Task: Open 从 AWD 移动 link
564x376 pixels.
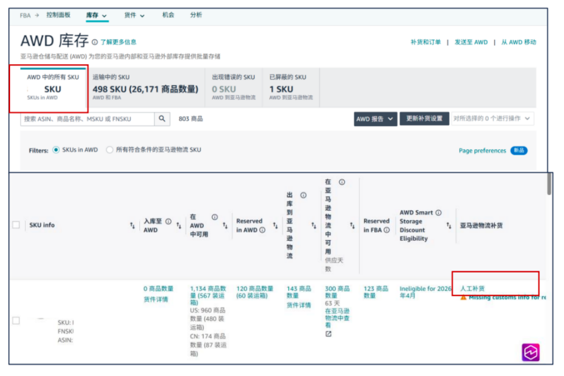Action: [519, 42]
